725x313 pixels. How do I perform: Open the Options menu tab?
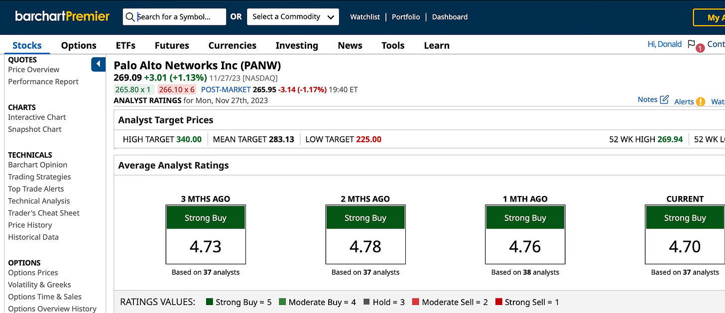coord(79,45)
